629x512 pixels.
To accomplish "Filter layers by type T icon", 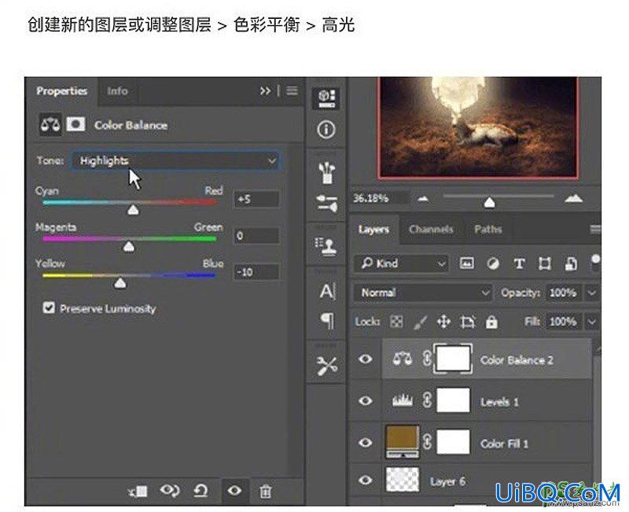I will 519,263.
